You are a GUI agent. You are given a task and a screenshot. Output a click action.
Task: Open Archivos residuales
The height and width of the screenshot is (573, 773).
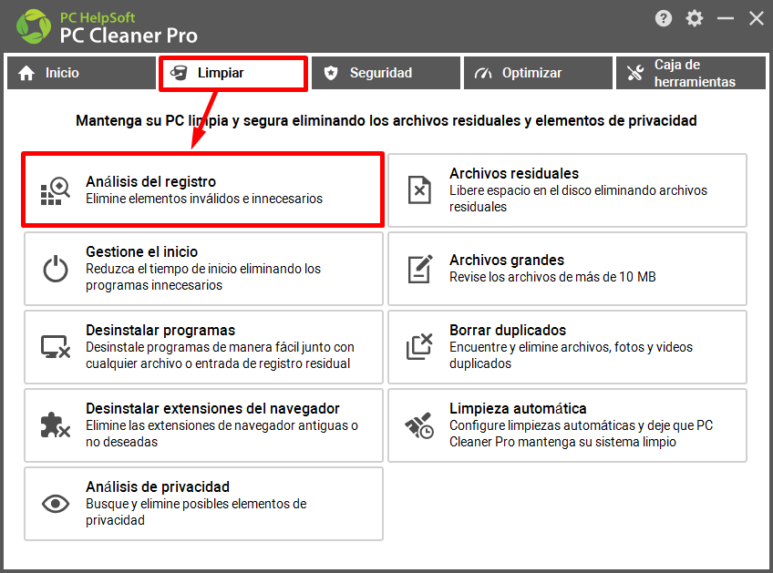[567, 190]
